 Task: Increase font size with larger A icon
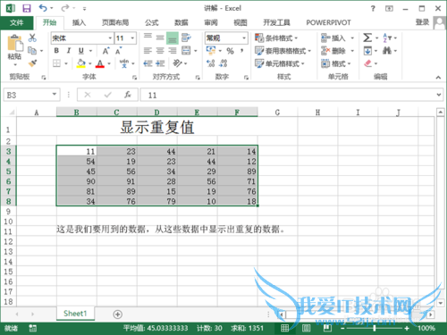pyautogui.click(x=105, y=51)
